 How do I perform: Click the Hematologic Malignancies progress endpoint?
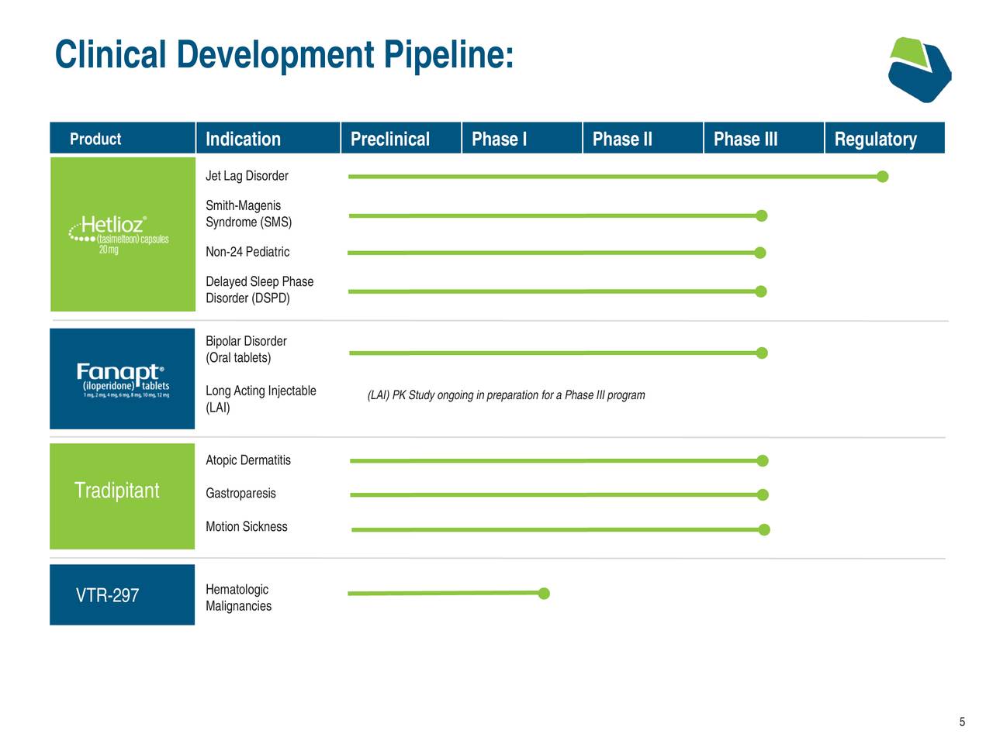(x=544, y=594)
